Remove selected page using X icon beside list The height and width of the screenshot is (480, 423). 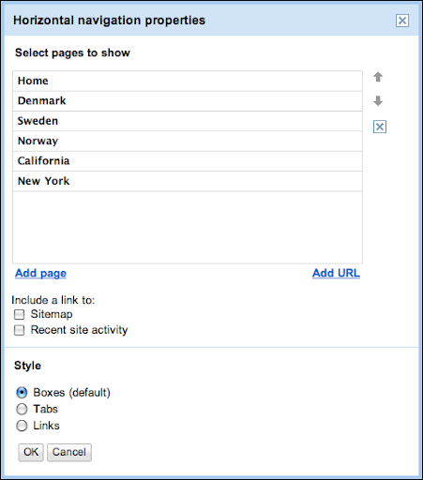tap(380, 127)
